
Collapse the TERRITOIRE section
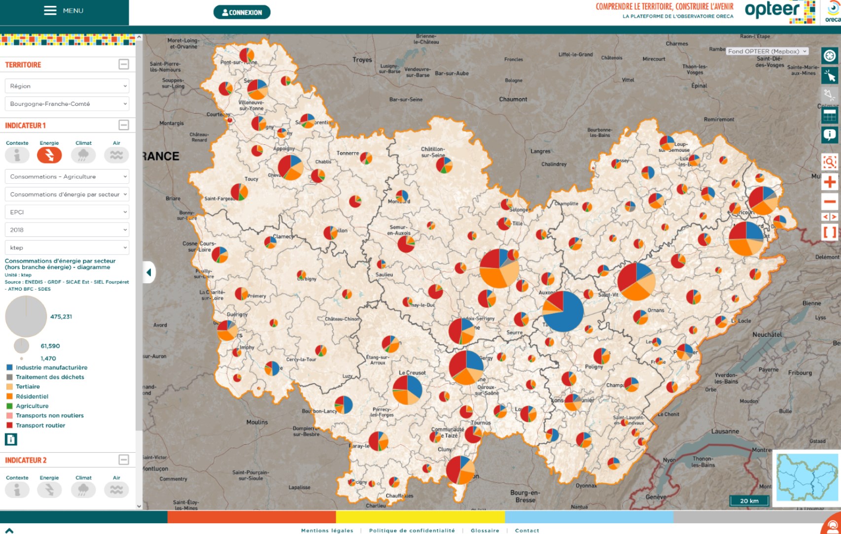(124, 65)
